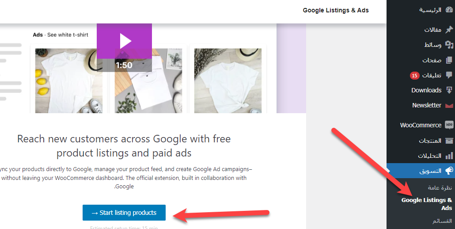Image resolution: width=455 pixels, height=229 pixels.
Task: Click the envelope icon beside Newsletter
Action: pyautogui.click(x=449, y=105)
